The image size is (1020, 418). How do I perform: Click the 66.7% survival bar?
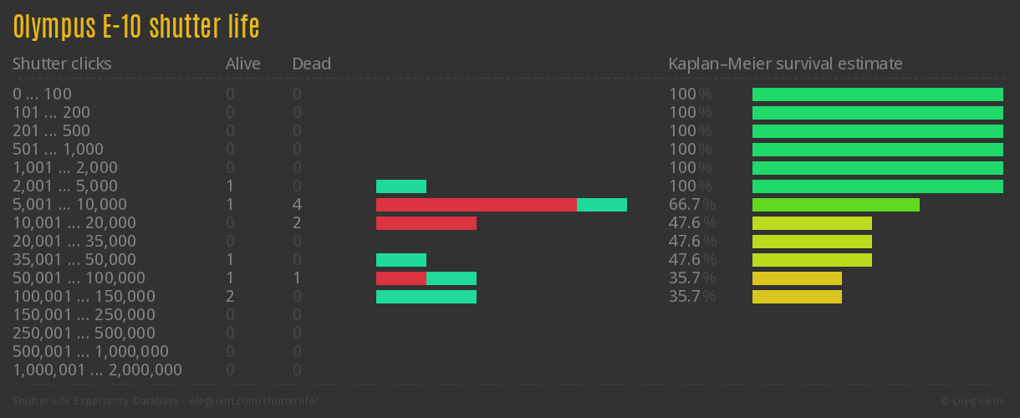tap(835, 205)
